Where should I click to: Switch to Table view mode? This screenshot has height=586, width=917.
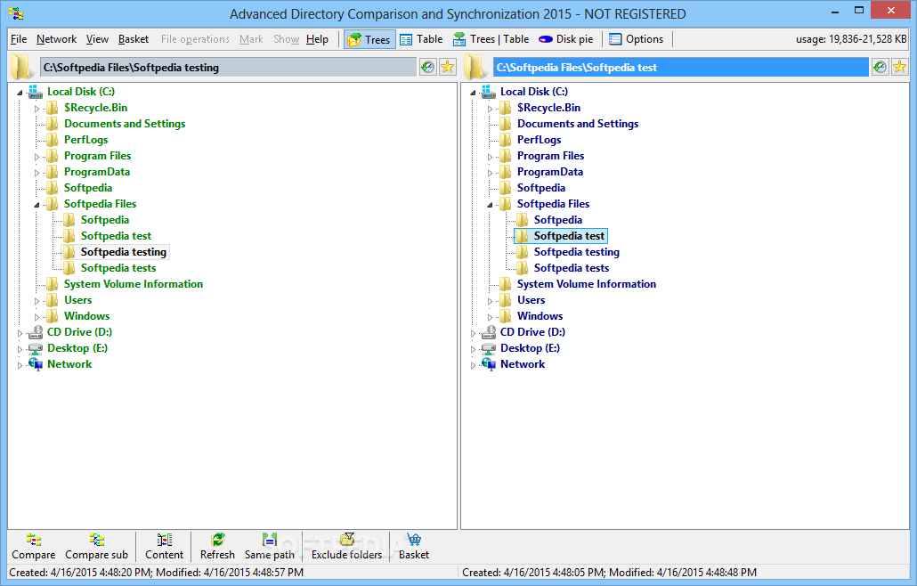(421, 39)
